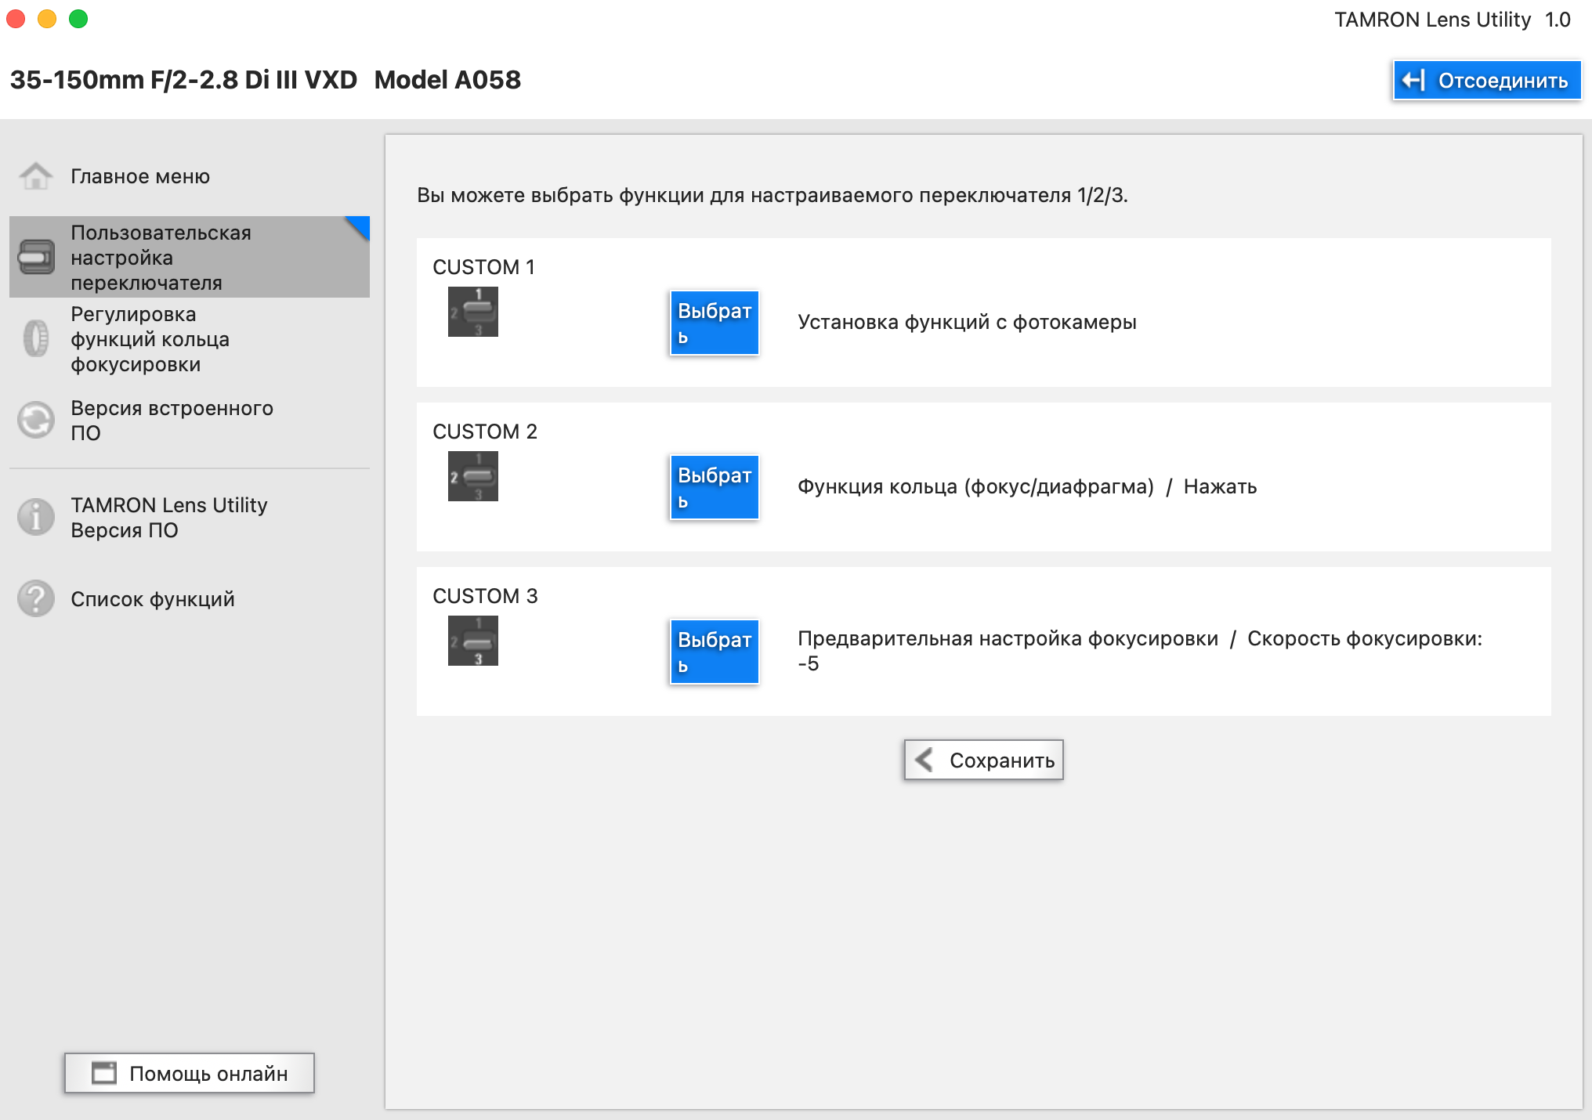
Task: Click the CUSTOM 2 switch position icon
Action: pos(472,476)
